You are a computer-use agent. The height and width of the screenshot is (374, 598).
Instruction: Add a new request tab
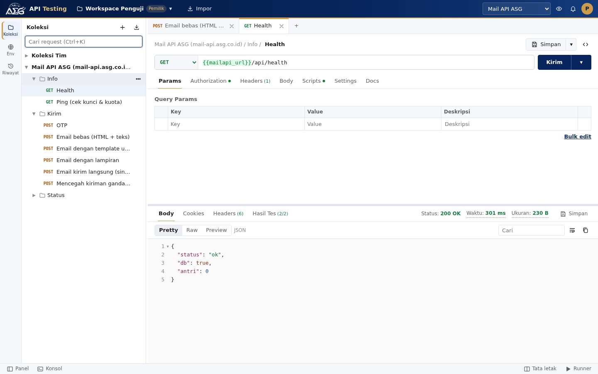click(297, 26)
